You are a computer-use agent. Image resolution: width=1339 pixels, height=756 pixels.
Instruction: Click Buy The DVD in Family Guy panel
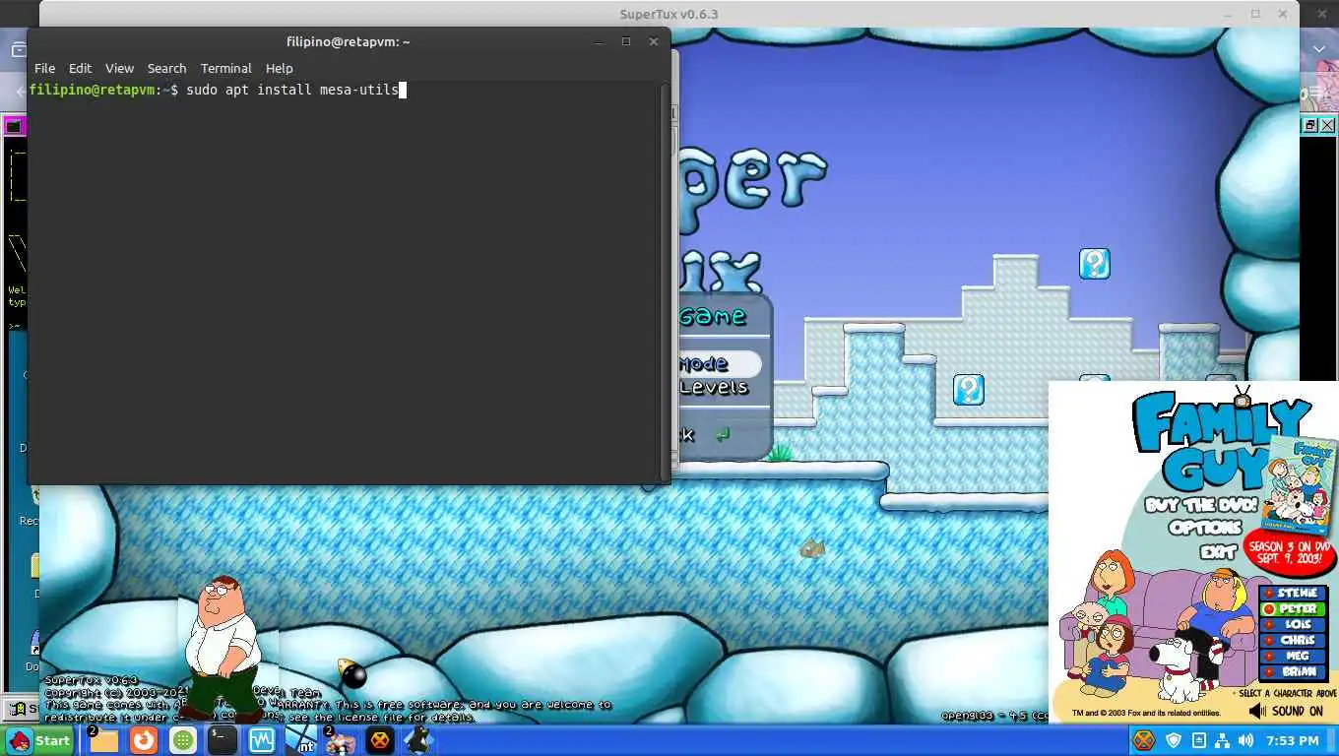(1201, 505)
